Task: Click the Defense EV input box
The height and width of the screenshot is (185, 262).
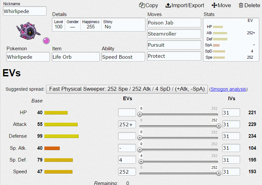Action: click(127, 136)
